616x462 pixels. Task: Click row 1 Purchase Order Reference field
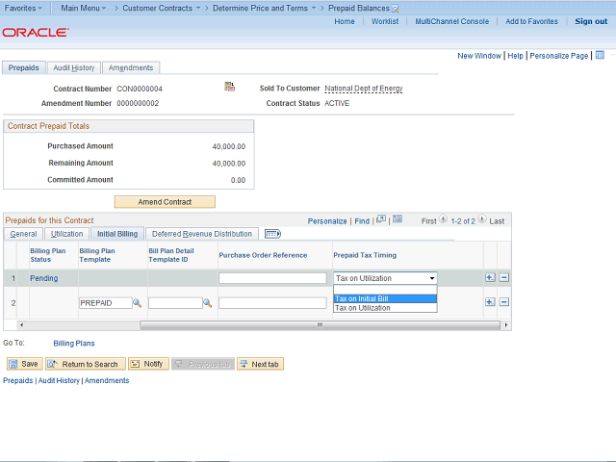272,278
